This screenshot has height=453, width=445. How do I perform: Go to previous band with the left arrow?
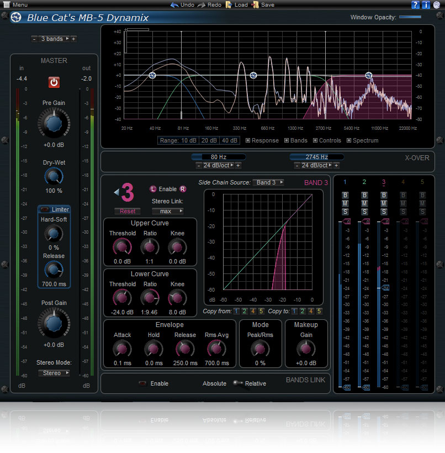(116, 192)
